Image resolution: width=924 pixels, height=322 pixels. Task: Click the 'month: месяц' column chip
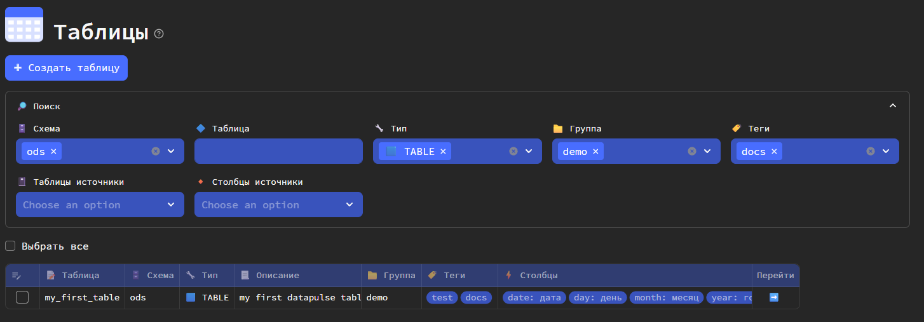click(x=667, y=297)
